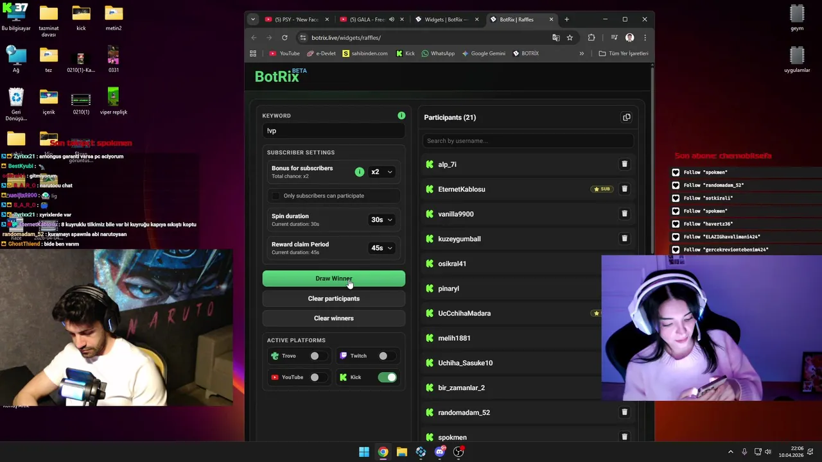This screenshot has height=462, width=822.
Task: Open the Chrome translate icon
Action: [555, 37]
